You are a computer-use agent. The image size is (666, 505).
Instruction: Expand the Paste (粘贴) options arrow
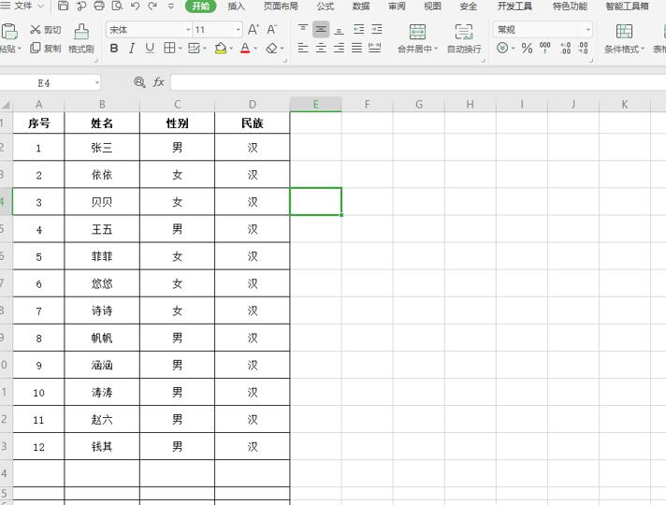[20, 49]
